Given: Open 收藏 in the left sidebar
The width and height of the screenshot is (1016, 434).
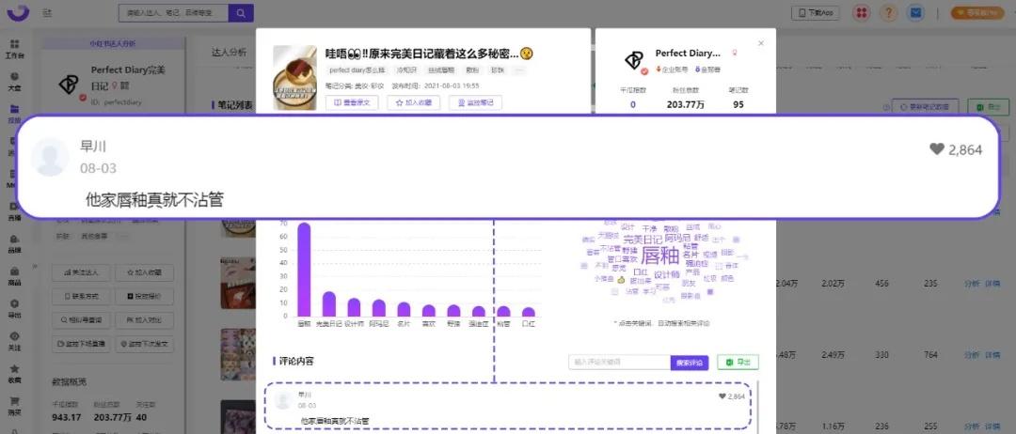Looking at the screenshot, I should point(14,373).
